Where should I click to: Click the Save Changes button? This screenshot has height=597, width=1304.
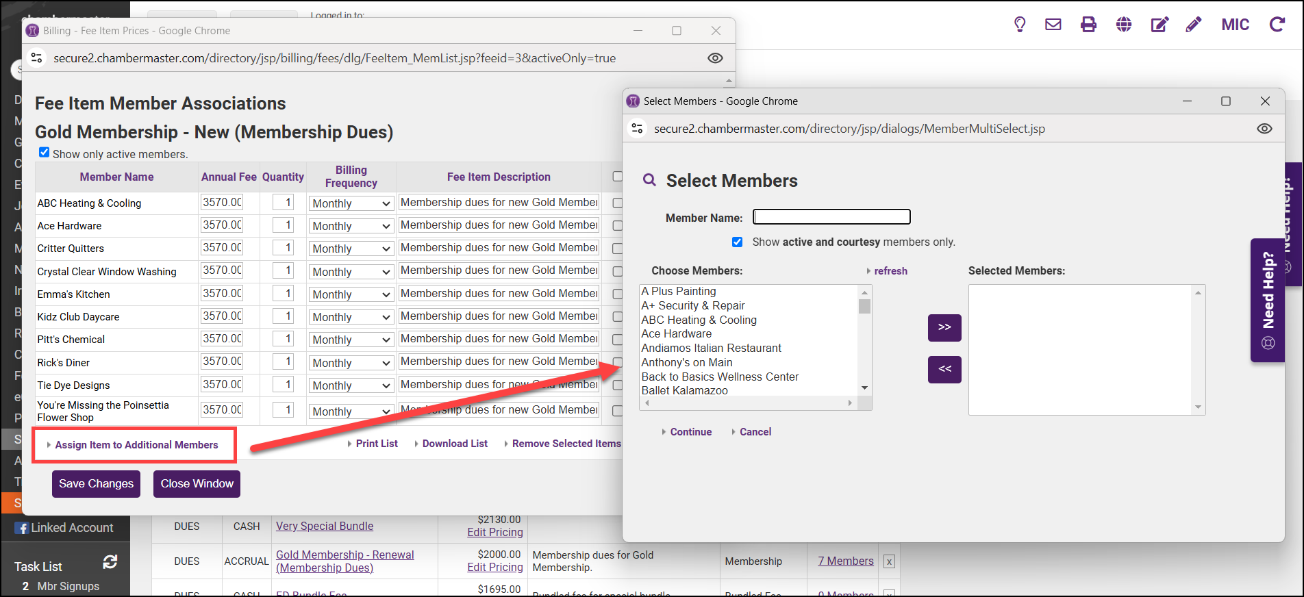97,484
